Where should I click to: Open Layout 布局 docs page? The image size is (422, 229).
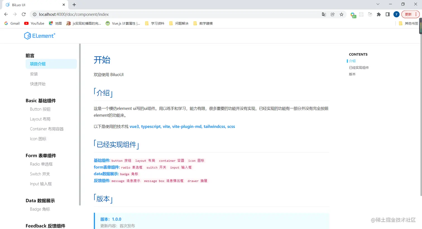[40, 119]
